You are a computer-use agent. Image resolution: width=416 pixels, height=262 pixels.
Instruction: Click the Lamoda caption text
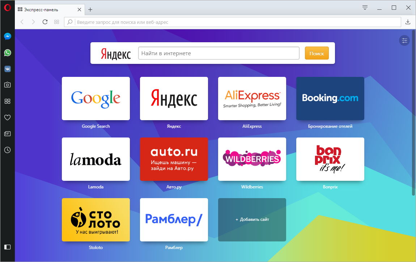tap(96, 187)
